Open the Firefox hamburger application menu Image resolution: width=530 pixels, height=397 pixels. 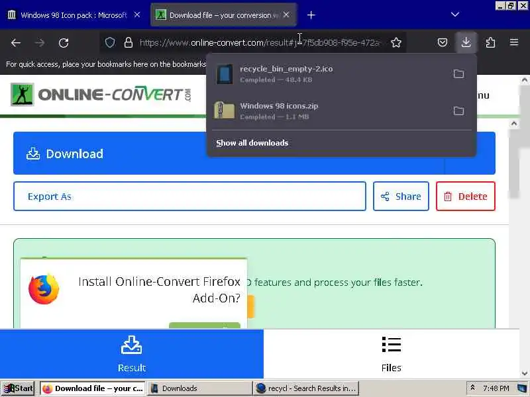[514, 42]
